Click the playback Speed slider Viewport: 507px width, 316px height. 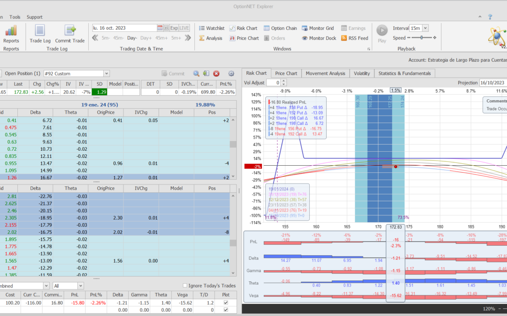pos(422,38)
